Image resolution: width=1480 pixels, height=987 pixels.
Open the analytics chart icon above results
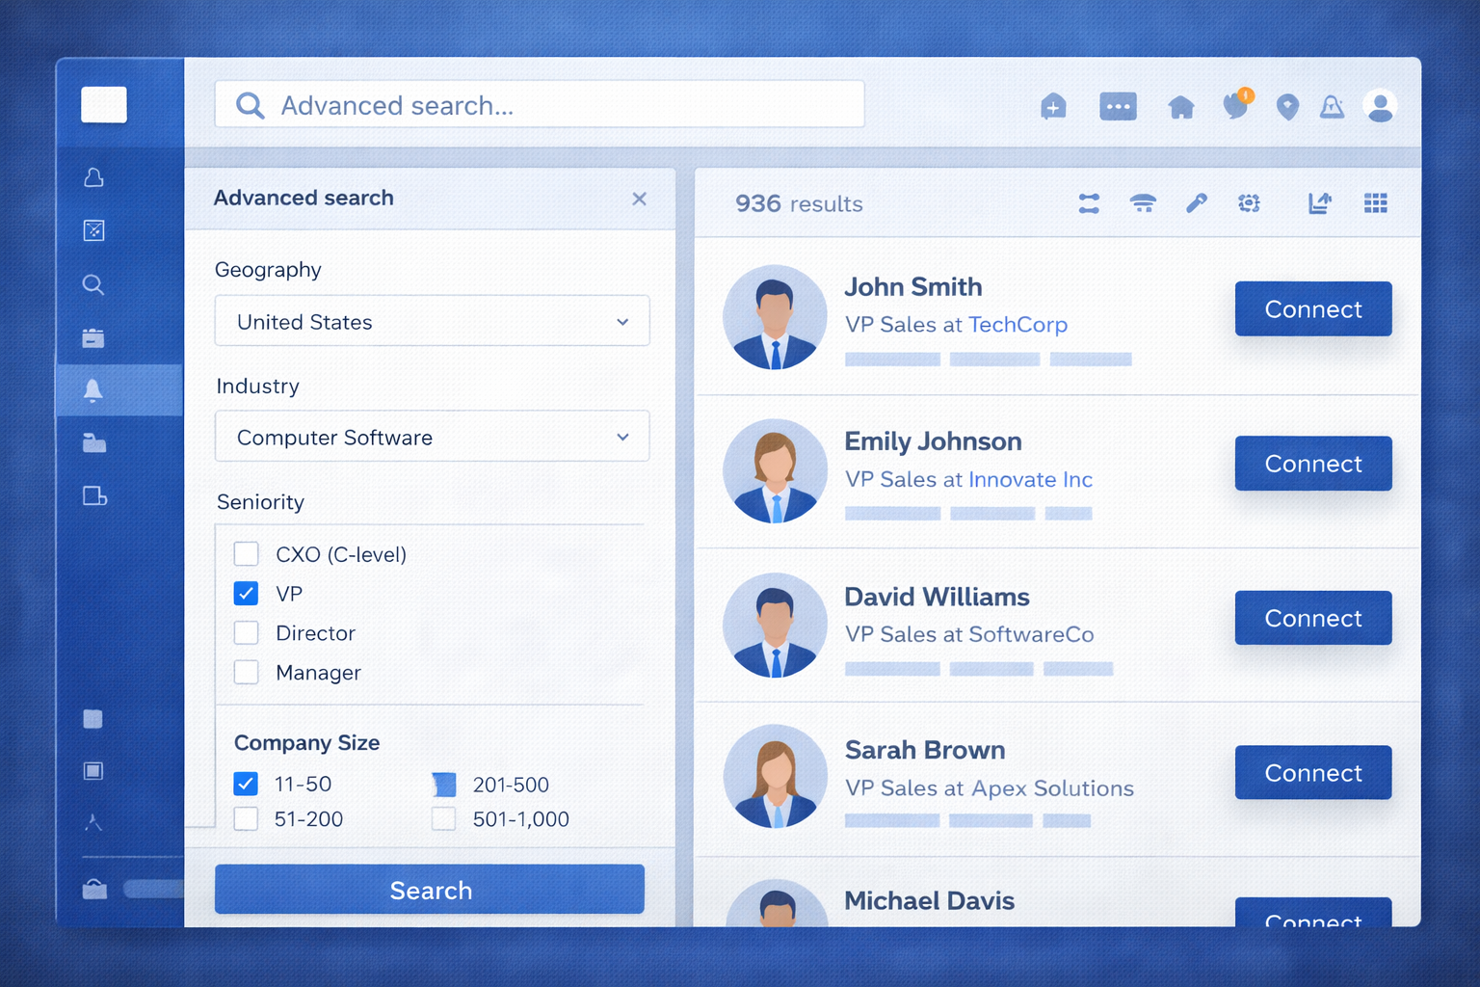tap(1320, 203)
